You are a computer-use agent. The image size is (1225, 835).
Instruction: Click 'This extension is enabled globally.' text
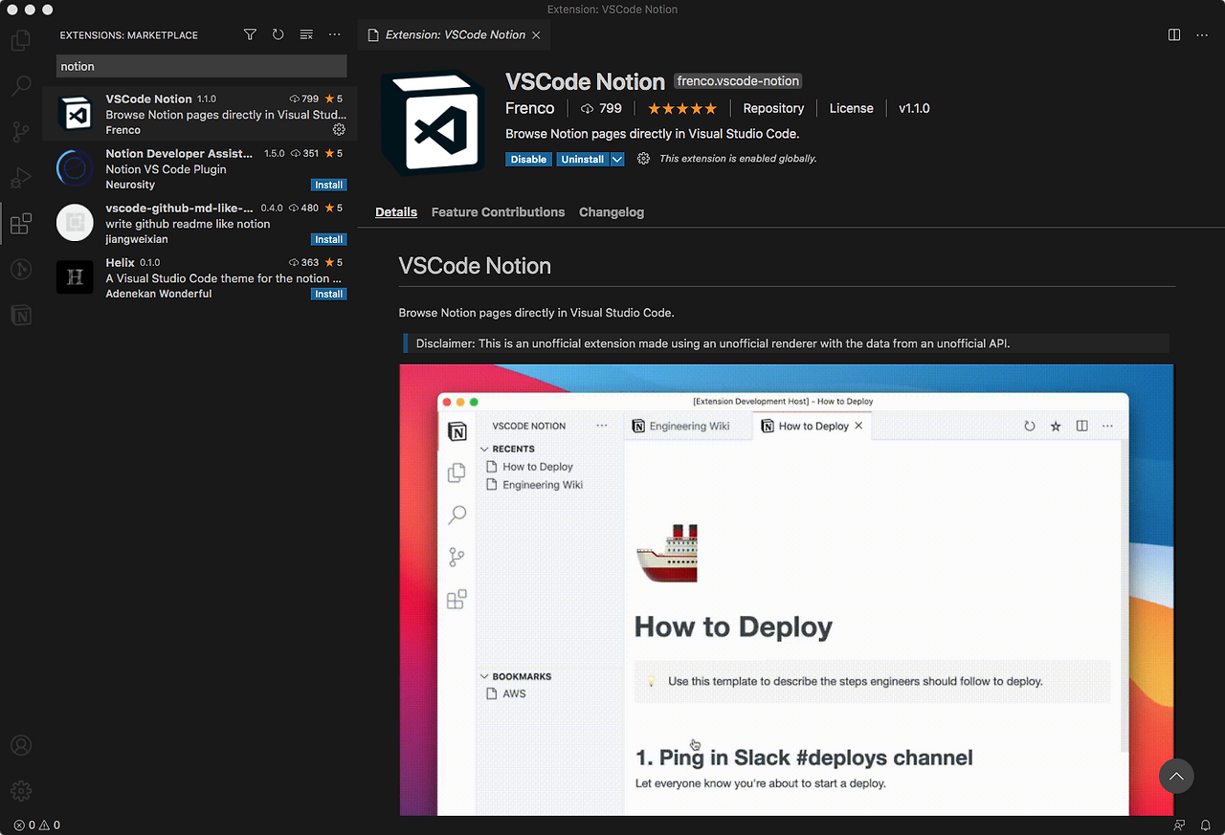[738, 159]
